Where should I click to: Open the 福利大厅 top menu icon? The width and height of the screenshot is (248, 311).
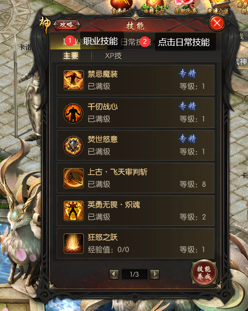coord(154,7)
